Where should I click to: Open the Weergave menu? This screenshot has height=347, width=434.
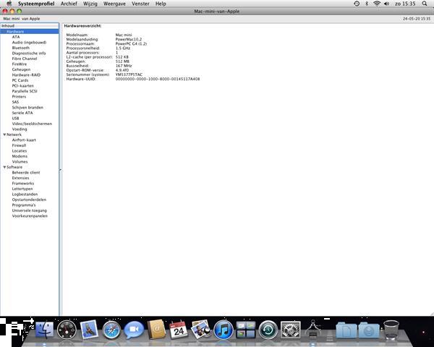click(114, 4)
